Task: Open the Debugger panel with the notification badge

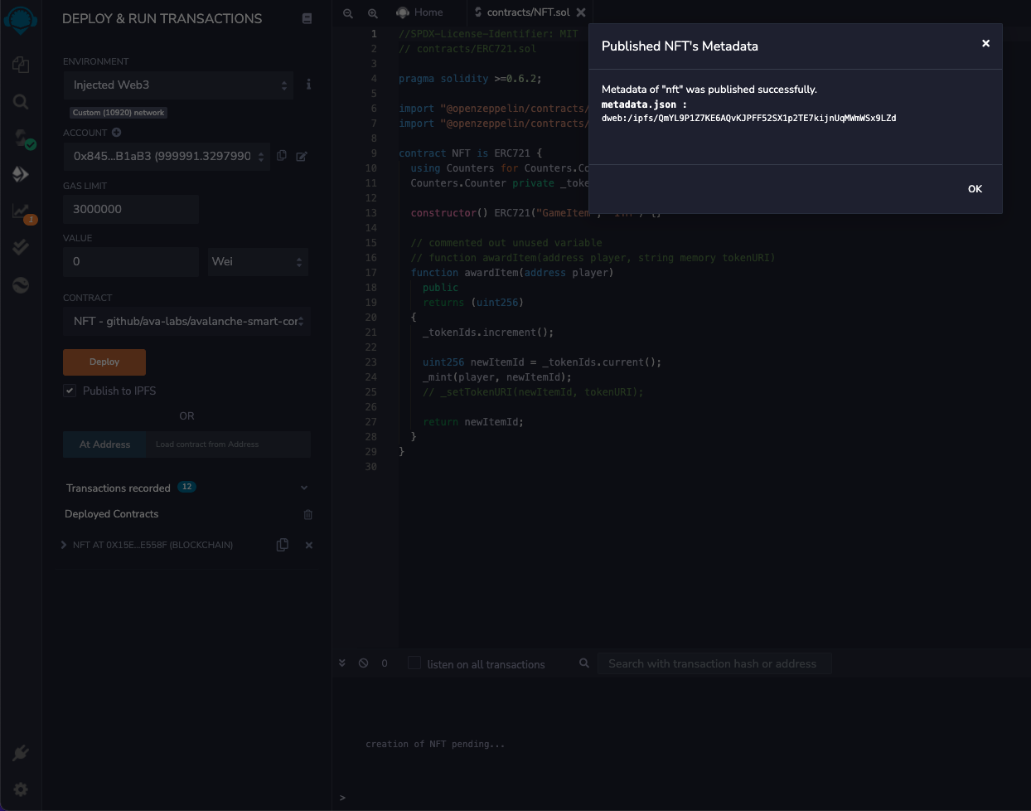Action: 22,210
